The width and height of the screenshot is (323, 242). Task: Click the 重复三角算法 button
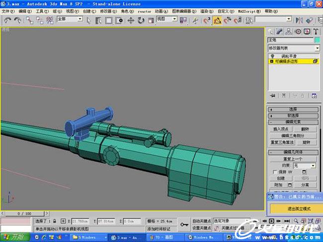coord(282,142)
